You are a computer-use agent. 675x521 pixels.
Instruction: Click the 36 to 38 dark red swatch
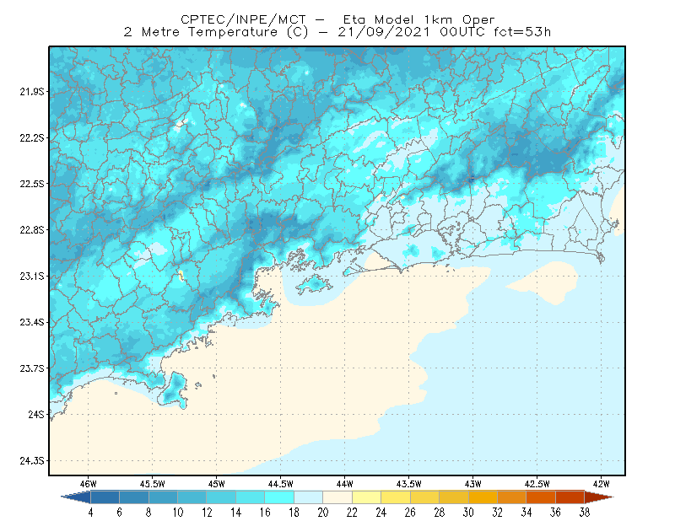coord(570,497)
